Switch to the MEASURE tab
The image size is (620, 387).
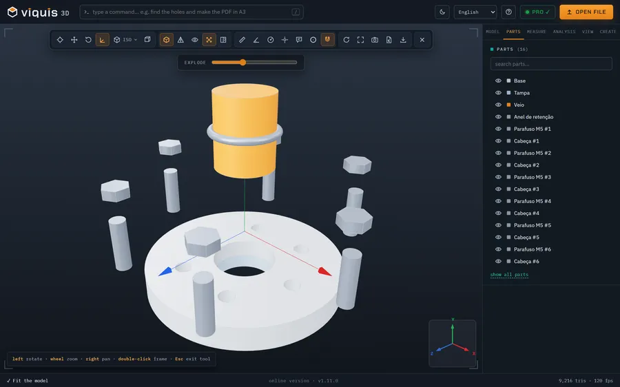[x=536, y=32]
